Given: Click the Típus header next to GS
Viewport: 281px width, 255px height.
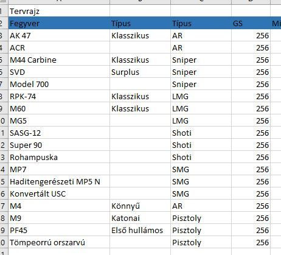Looking at the screenshot, I should 201,23.
